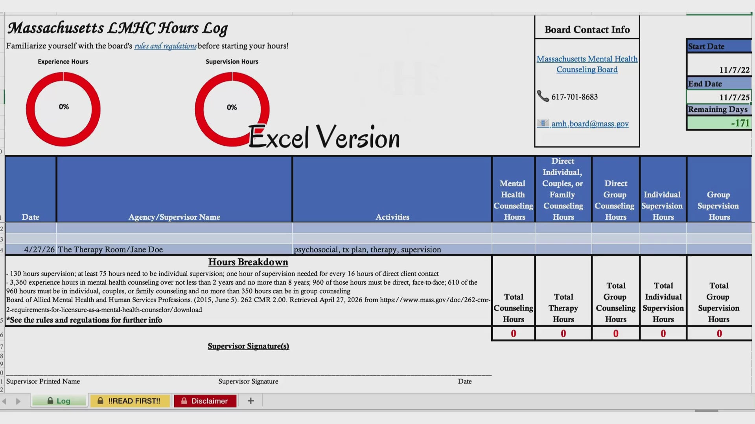This screenshot has height=424, width=755.
Task: Click the Agency/Supervisor Name column header
Action: point(174,189)
